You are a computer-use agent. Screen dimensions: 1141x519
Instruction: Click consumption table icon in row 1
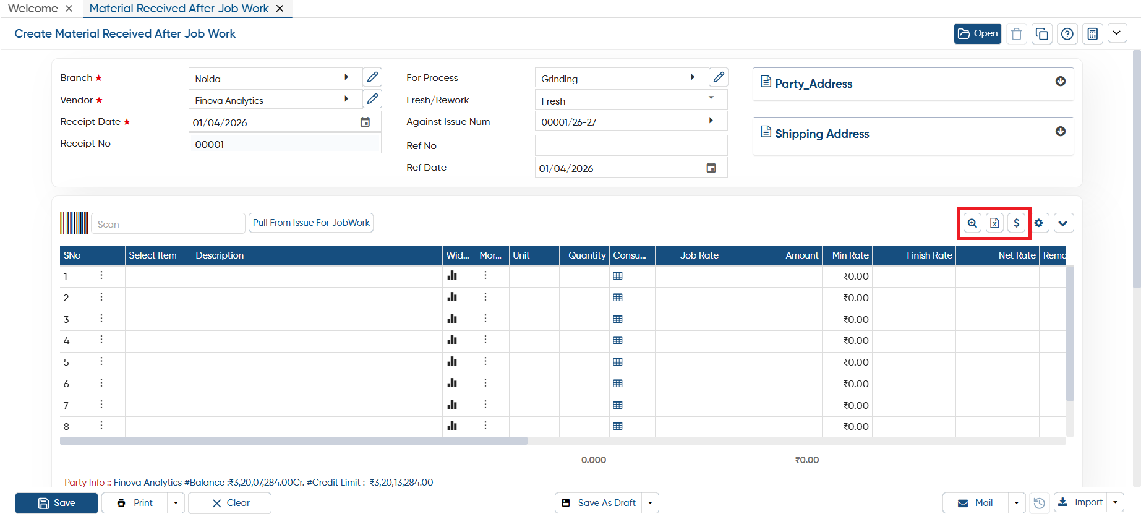pyautogui.click(x=618, y=276)
